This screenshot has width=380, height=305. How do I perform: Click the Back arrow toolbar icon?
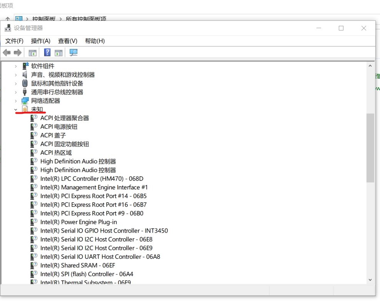point(7,52)
